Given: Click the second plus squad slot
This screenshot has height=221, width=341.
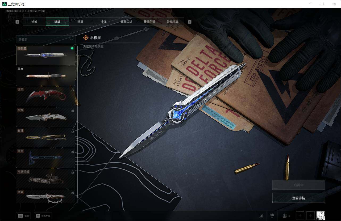Looking at the screenshot, I should 310,216.
